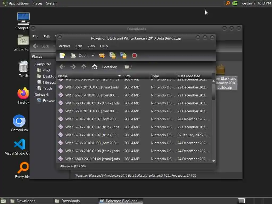Select WB r16785 2010.01.08 [rom200 file
This screenshot has height=204, width=272.
click(x=134, y=143)
